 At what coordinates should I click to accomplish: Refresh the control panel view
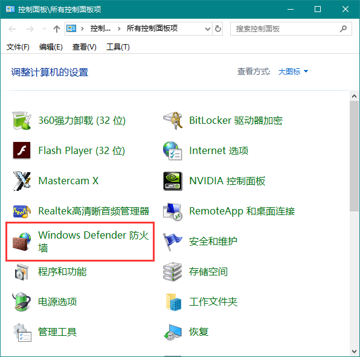217,29
